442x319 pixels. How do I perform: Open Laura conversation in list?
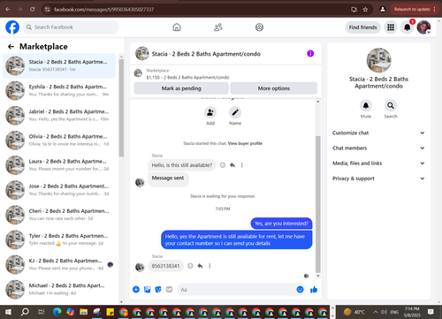59,165
